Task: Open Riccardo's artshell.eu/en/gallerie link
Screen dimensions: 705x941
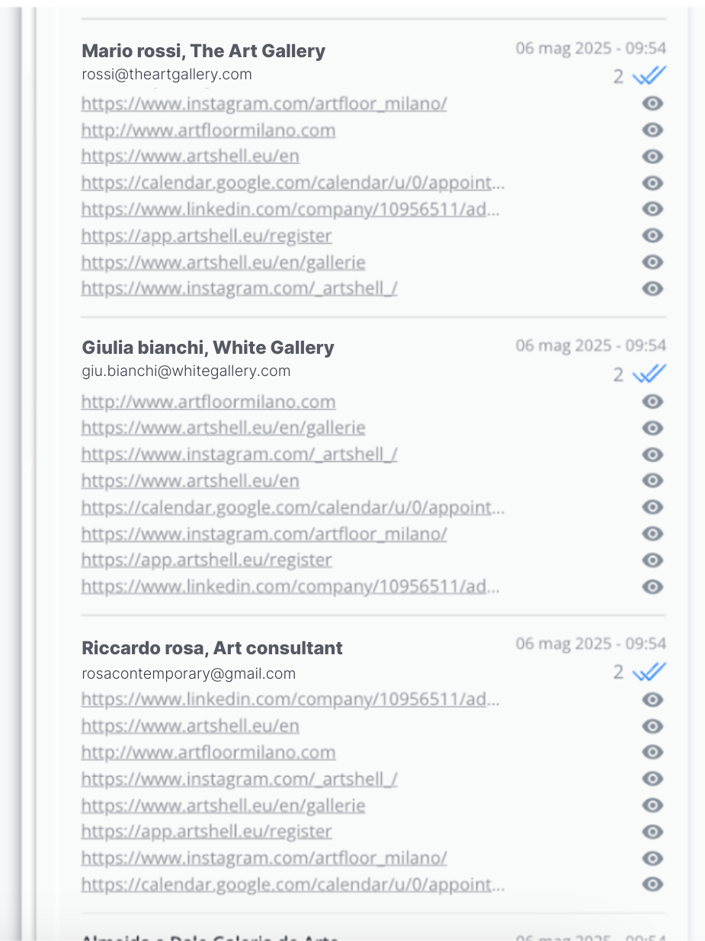Action: [x=223, y=805]
